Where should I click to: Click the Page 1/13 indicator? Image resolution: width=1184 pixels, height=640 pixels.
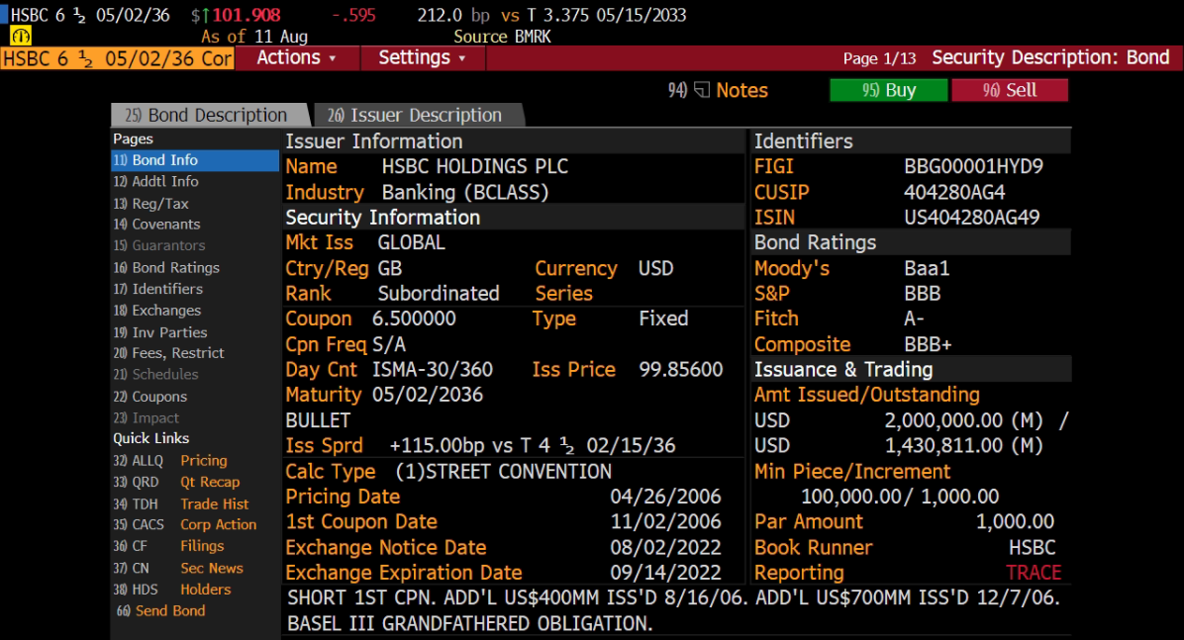click(879, 59)
